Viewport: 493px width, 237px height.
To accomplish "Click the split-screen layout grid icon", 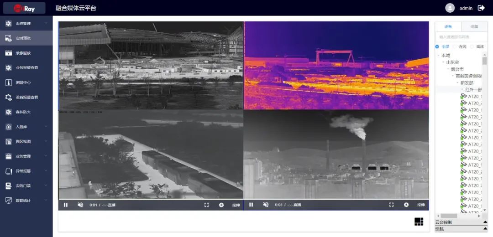I will point(419,222).
